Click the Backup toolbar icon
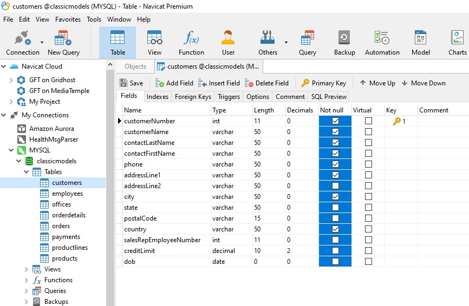 (x=344, y=43)
